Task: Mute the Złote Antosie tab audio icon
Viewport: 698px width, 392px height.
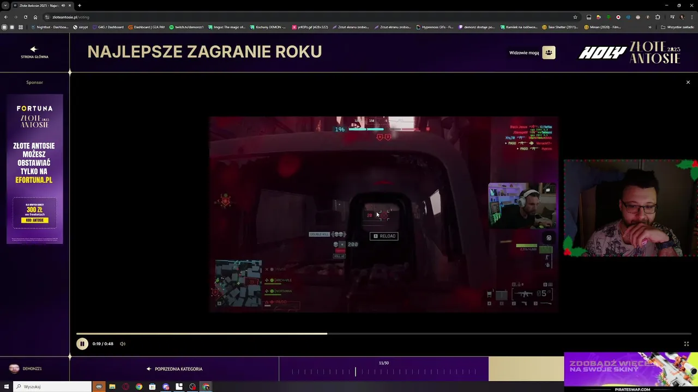Action: click(63, 5)
